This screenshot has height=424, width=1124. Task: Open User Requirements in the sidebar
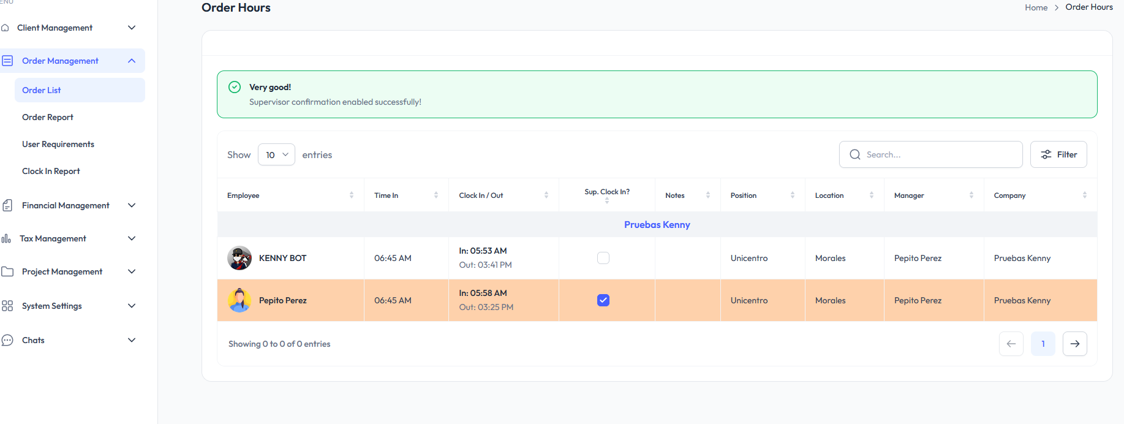tap(58, 144)
